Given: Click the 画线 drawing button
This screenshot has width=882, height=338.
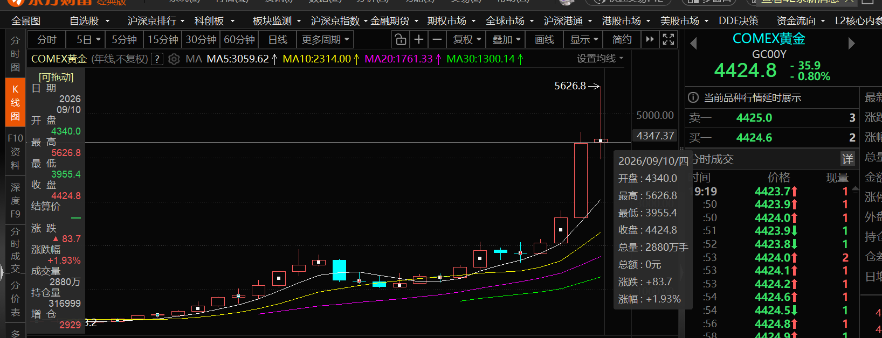Looking at the screenshot, I should tap(545, 39).
